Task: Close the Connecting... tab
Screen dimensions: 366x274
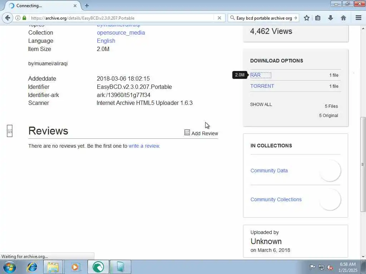Action: point(75,6)
